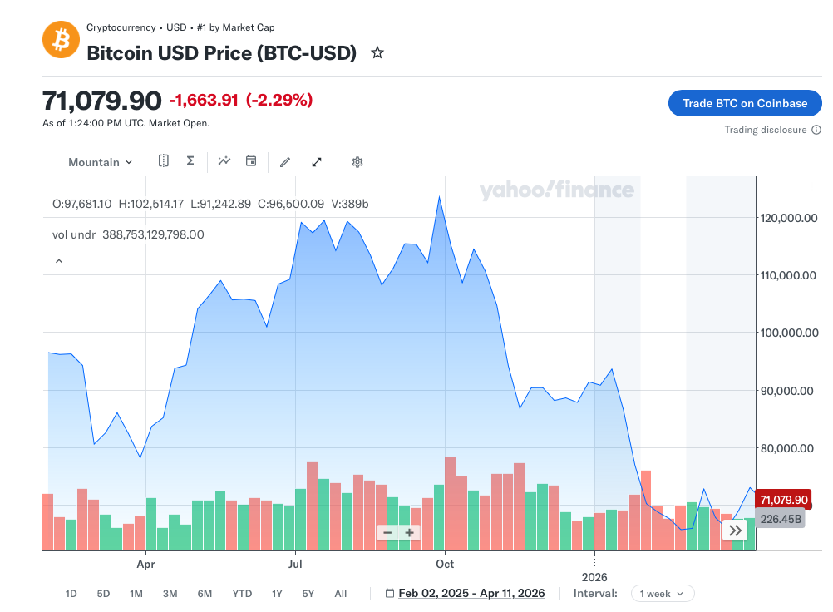Click the date range comparison icon
Image resolution: width=833 pixels, height=612 pixels.
pos(164,161)
